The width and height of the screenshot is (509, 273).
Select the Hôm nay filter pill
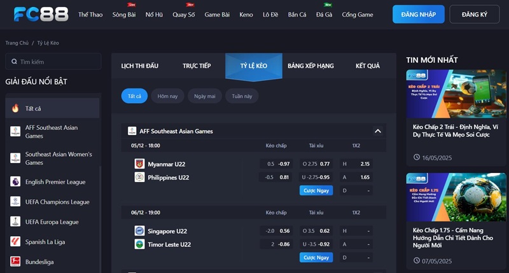[x=167, y=96]
